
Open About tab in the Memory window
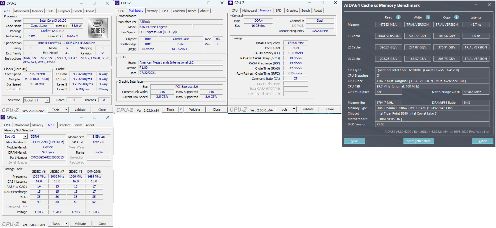[x=318, y=11]
